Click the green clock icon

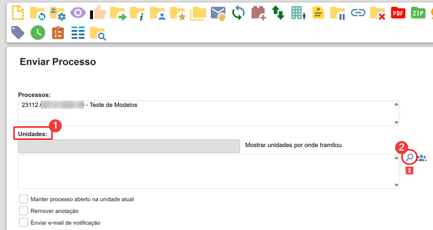38,33
